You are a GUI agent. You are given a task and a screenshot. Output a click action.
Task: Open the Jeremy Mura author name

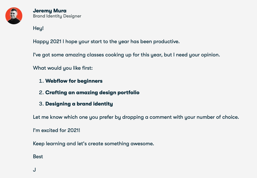(x=50, y=11)
